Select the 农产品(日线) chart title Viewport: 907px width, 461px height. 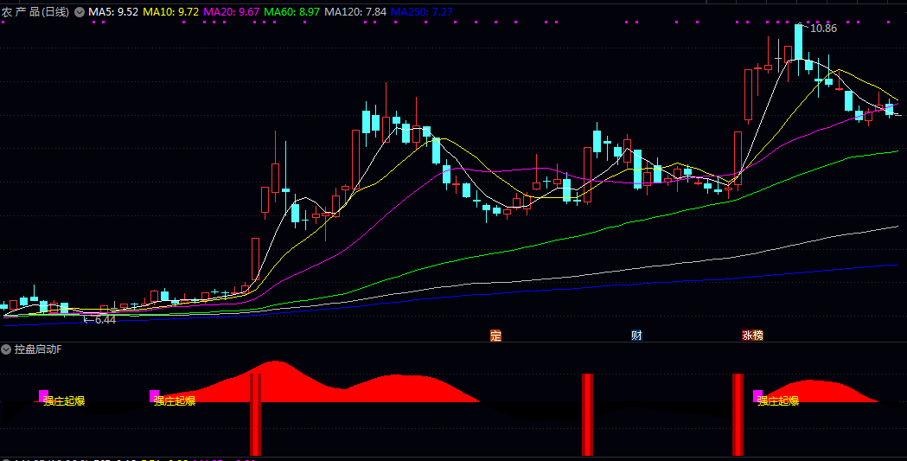tap(35, 12)
